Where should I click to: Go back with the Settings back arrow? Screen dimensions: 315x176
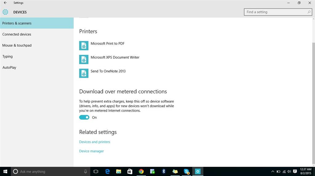[5, 3]
